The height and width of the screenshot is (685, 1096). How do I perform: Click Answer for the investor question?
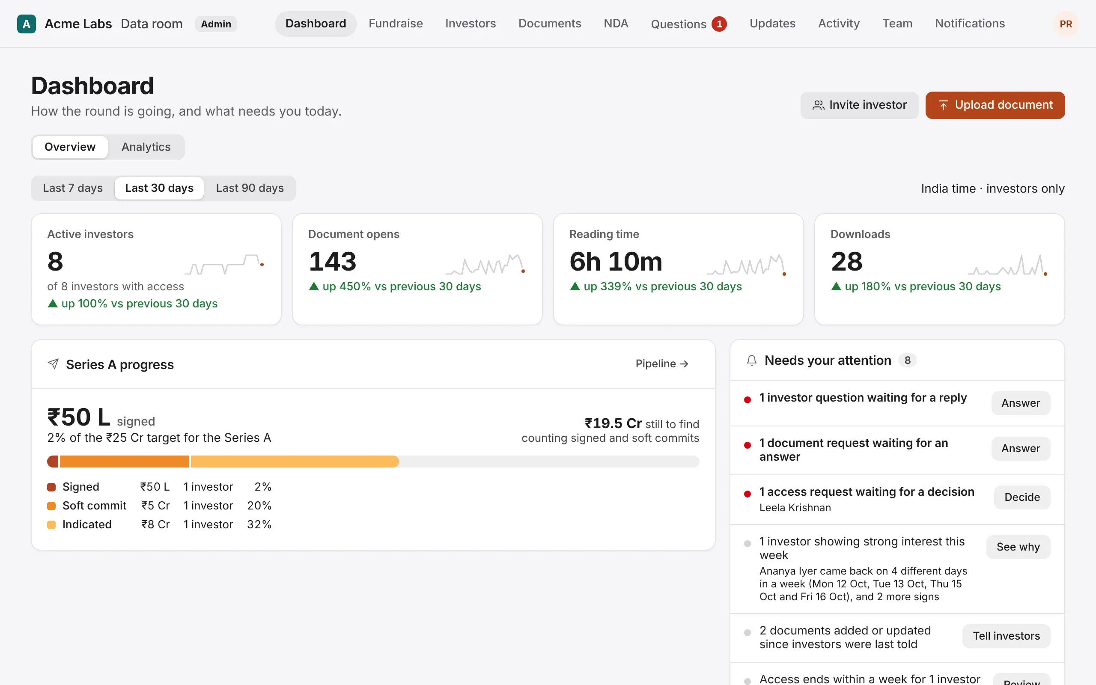[x=1020, y=403]
